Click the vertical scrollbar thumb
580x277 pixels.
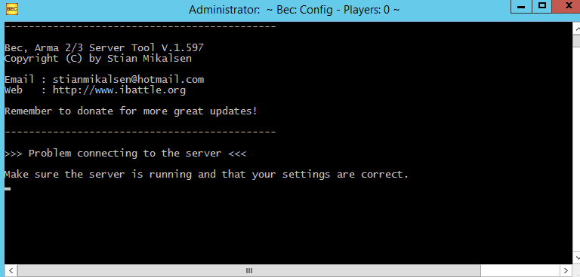click(576, 41)
